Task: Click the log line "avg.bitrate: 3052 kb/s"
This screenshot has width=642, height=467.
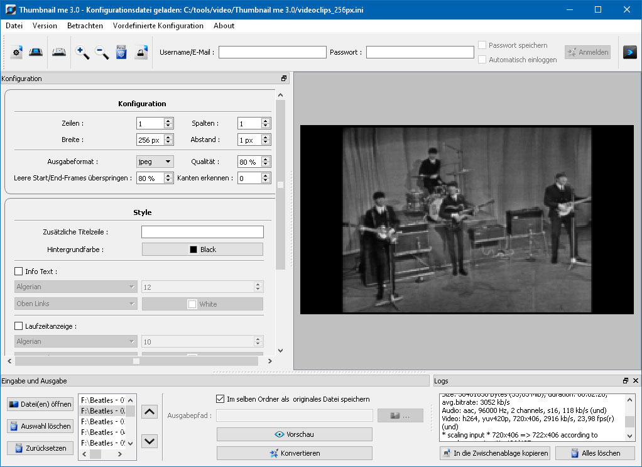Action: pyautogui.click(x=476, y=402)
